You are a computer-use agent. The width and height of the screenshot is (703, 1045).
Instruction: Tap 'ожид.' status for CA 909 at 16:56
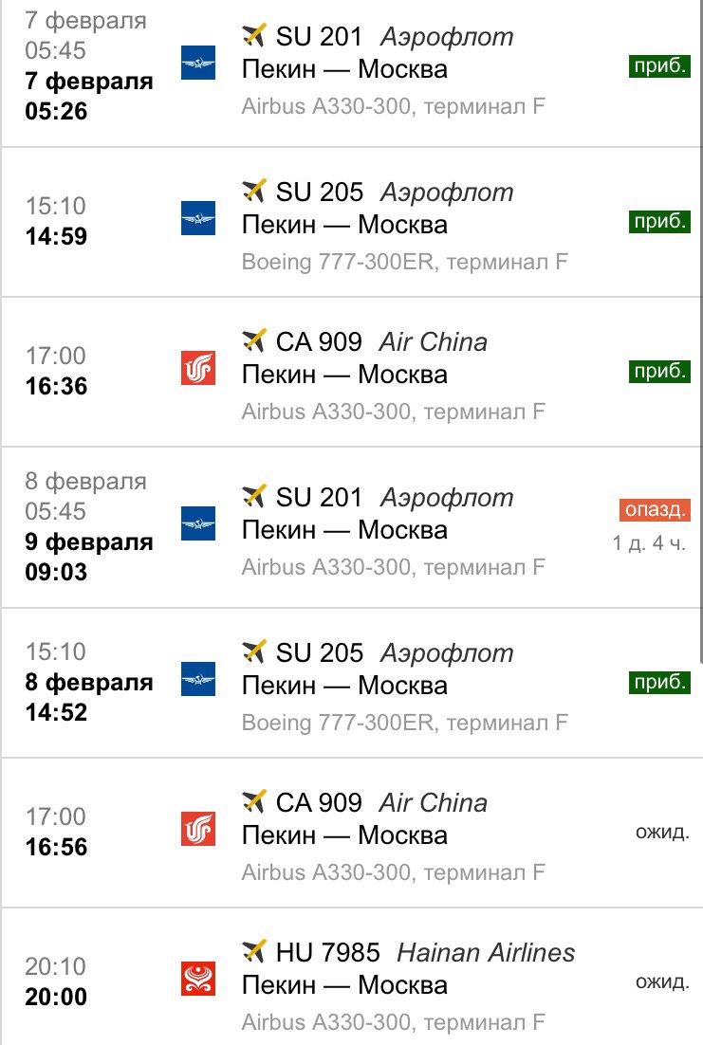pos(662,831)
